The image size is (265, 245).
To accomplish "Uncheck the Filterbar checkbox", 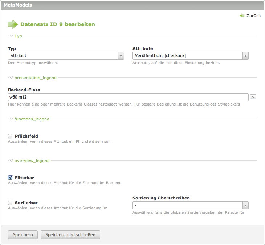I will pos(10,177).
